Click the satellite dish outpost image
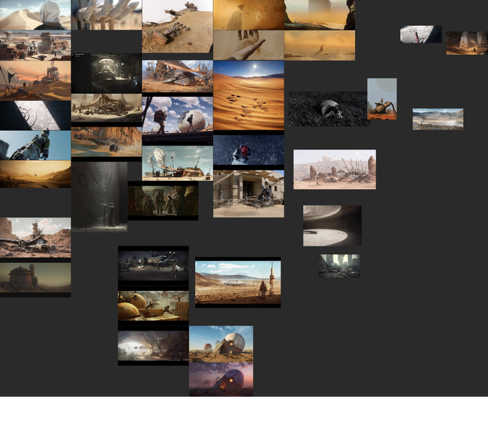 tap(177, 163)
